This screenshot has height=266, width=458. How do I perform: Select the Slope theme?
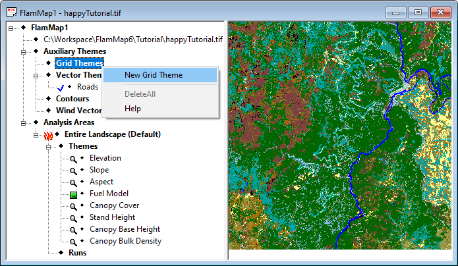pyautogui.click(x=99, y=170)
